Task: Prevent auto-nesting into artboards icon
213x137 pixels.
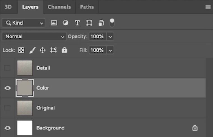Action: coord(54,50)
